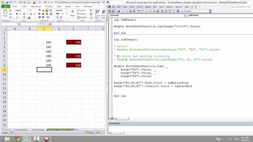Toggle center text alignment in Excel ribbon

pos(43,14)
